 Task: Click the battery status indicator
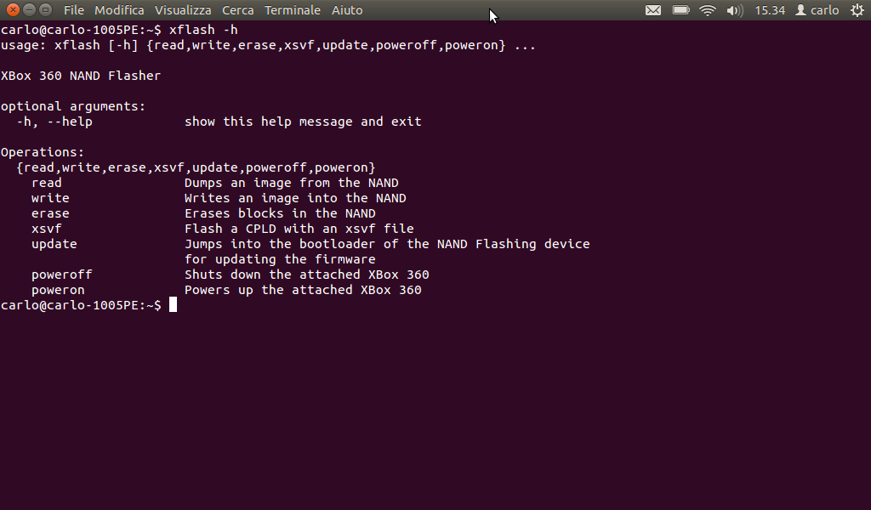click(680, 10)
